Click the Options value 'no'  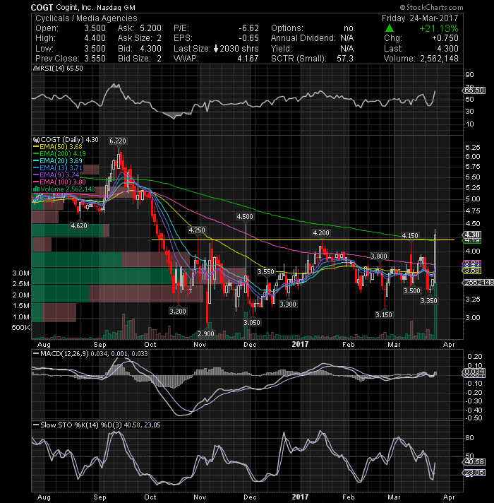tap(349, 28)
